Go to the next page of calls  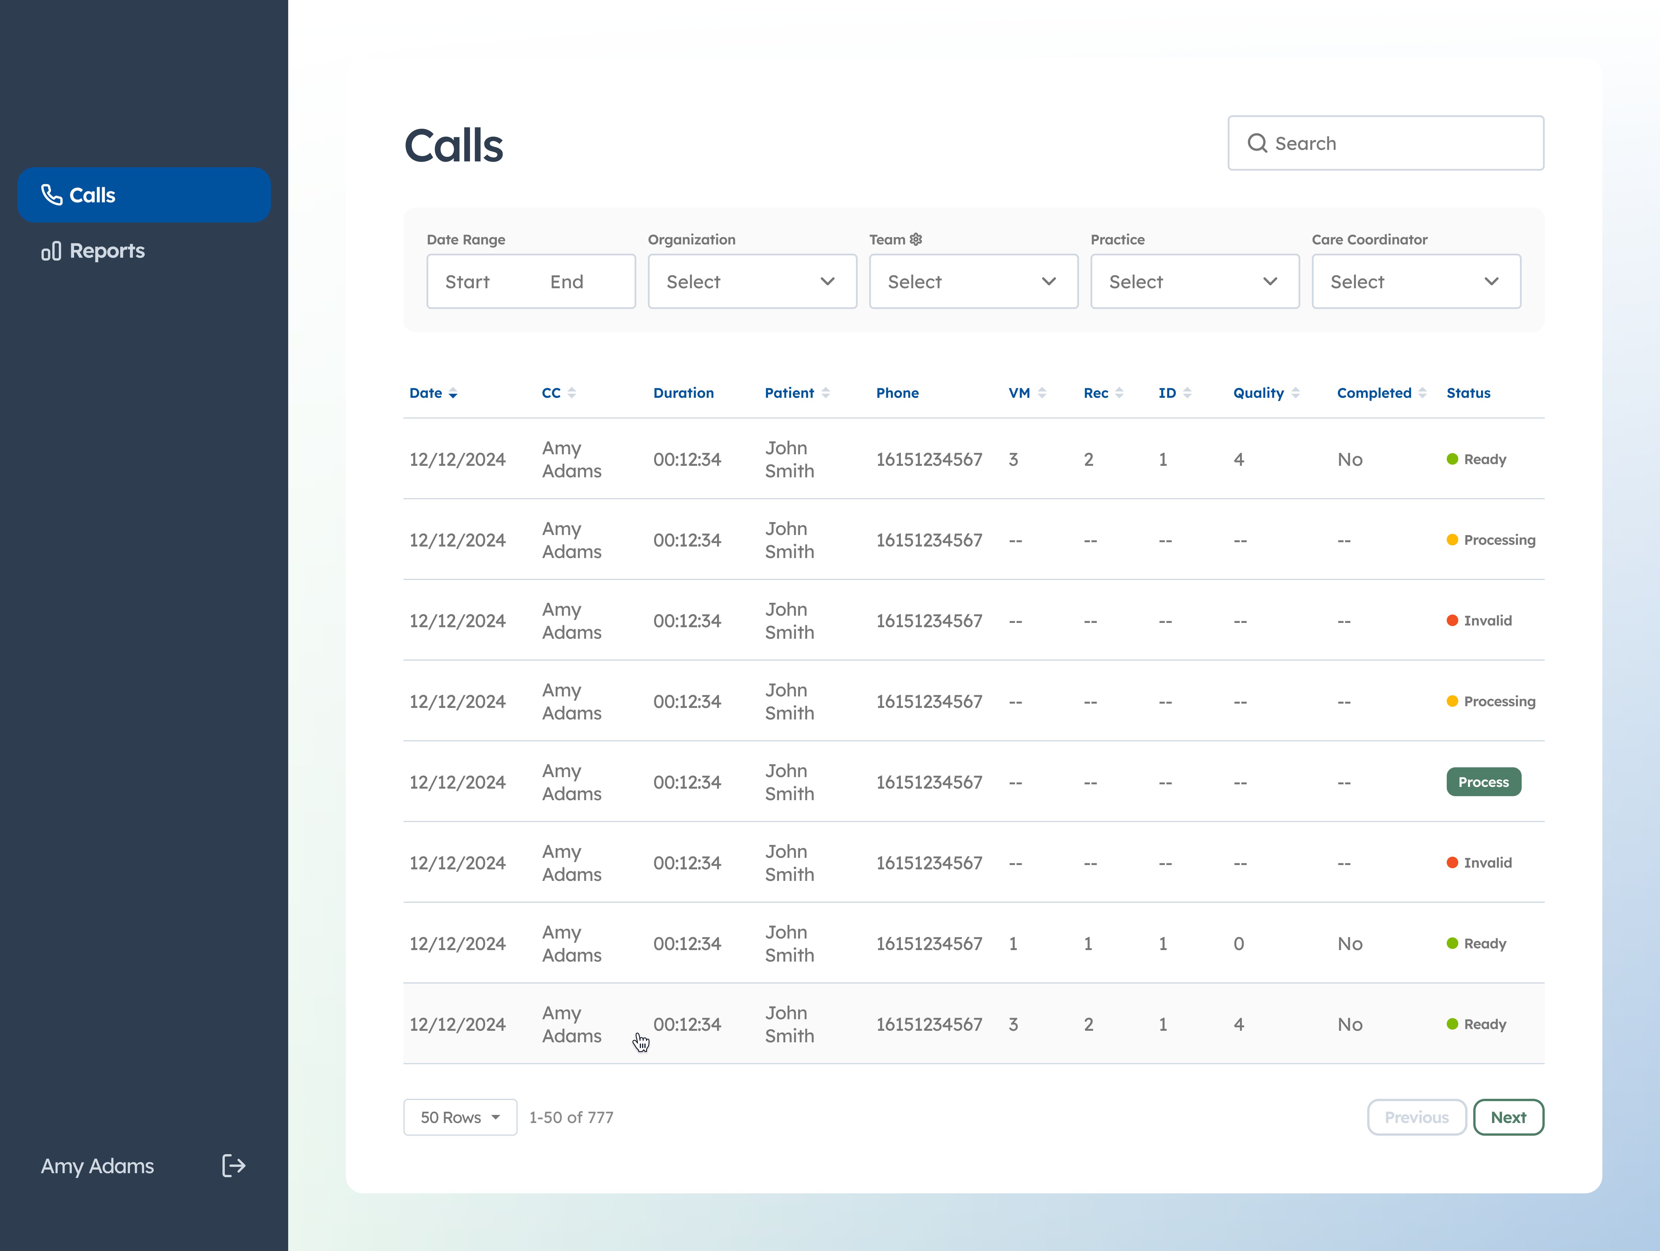point(1508,1117)
